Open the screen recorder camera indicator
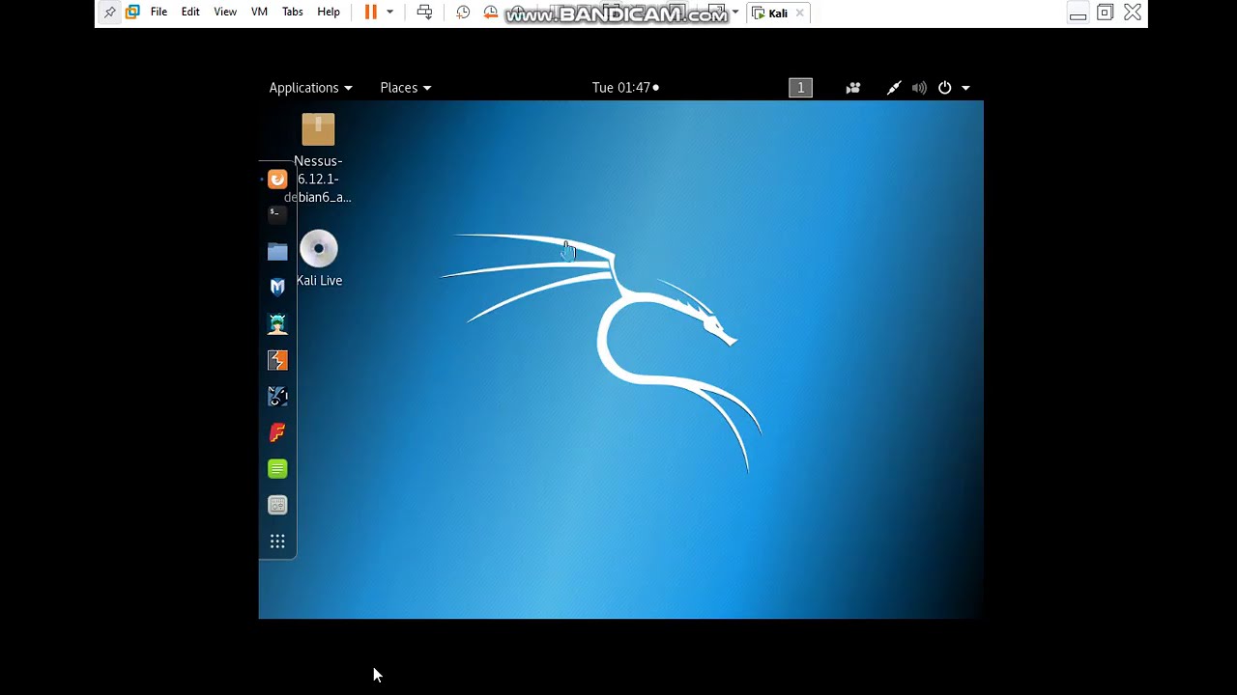The height and width of the screenshot is (695, 1237). point(853,88)
